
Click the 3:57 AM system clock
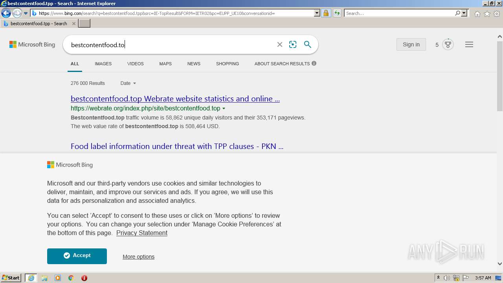click(x=483, y=278)
